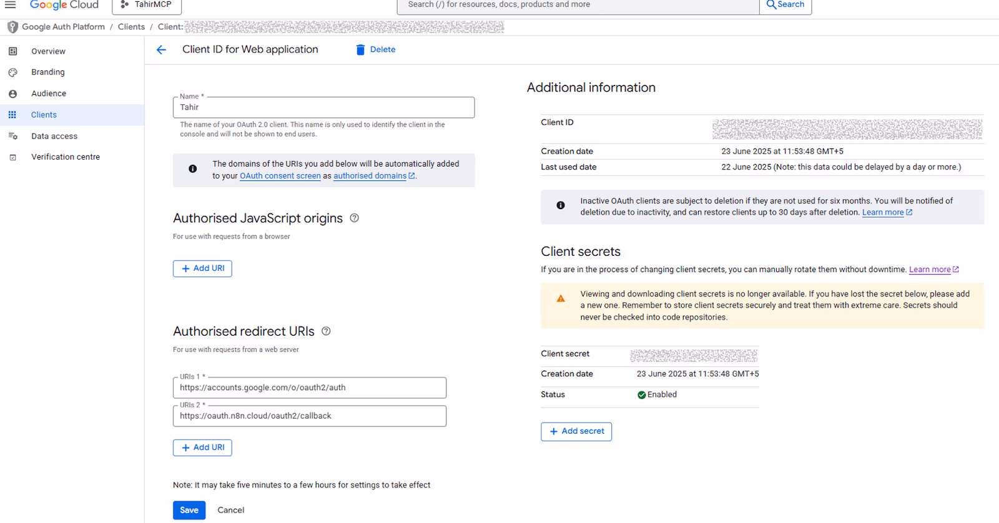Viewport: 999px width, 523px height.
Task: Click the Overview dashboard icon
Action: pyautogui.click(x=12, y=51)
